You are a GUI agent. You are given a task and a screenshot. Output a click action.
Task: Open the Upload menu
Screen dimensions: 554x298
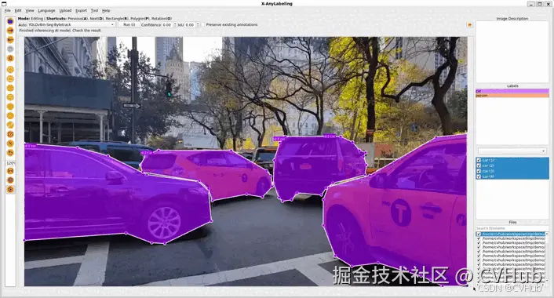coord(65,11)
